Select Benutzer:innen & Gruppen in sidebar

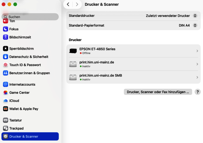click(29, 73)
